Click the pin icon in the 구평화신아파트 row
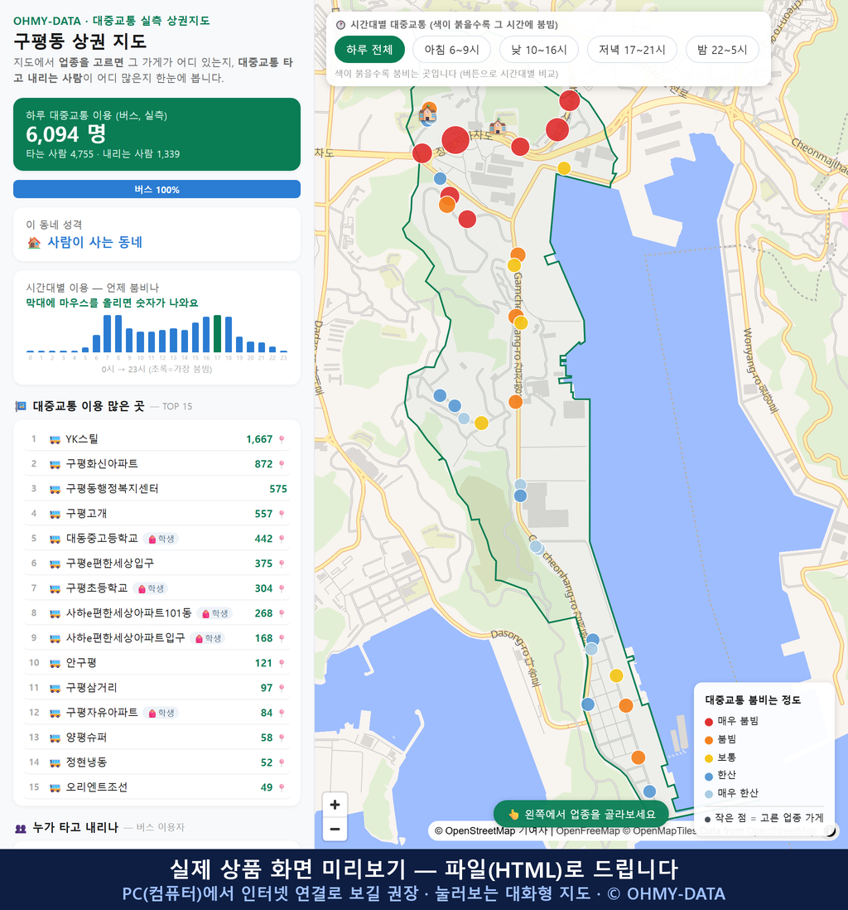The height and width of the screenshot is (910, 848). pyautogui.click(x=282, y=464)
